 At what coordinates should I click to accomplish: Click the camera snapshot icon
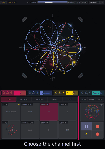102,105
